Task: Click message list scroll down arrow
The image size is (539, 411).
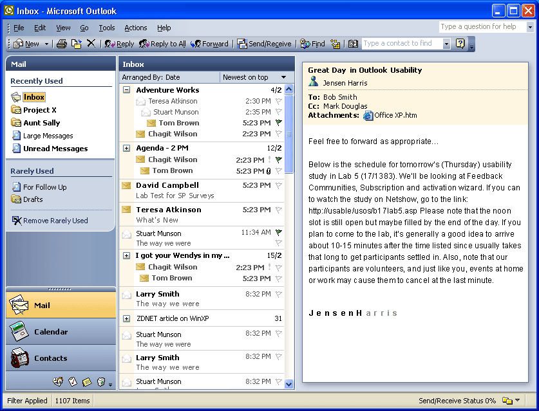Action: pyautogui.click(x=288, y=384)
